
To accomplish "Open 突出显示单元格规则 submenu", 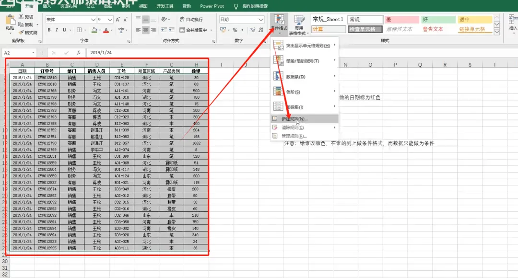I will (304, 46).
